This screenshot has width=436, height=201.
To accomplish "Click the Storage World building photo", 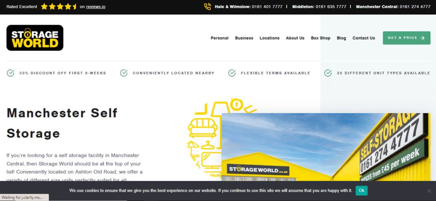I will click(x=326, y=147).
